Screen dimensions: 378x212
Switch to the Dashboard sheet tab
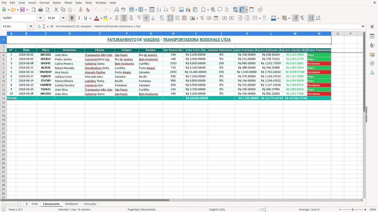coord(72,204)
